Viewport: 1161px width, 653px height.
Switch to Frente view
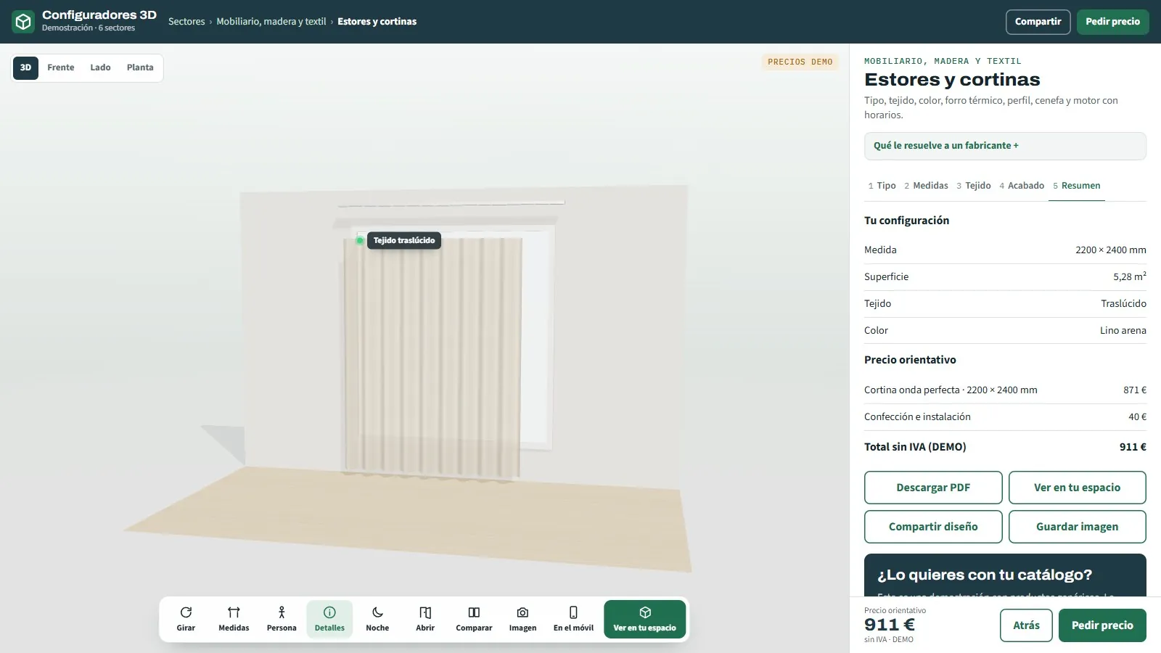click(x=61, y=67)
